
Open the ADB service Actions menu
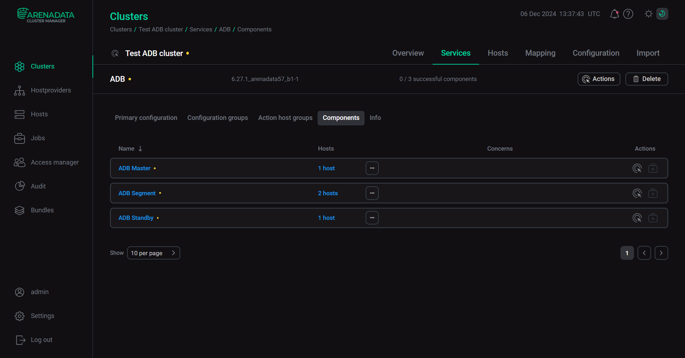(599, 79)
